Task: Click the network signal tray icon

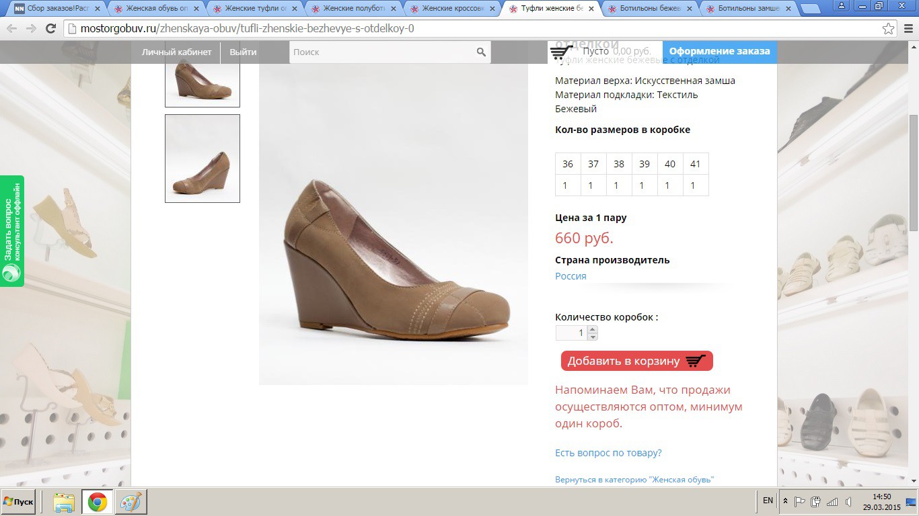Action: [x=832, y=501]
